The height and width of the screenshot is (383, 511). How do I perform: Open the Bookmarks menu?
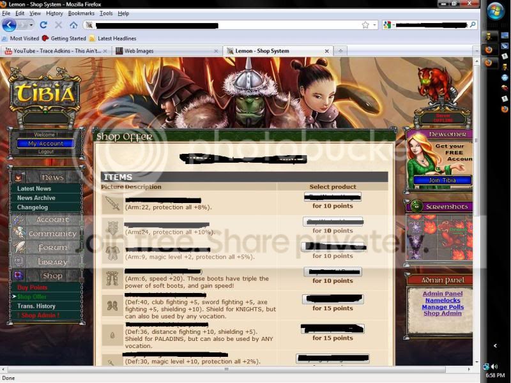(x=81, y=13)
